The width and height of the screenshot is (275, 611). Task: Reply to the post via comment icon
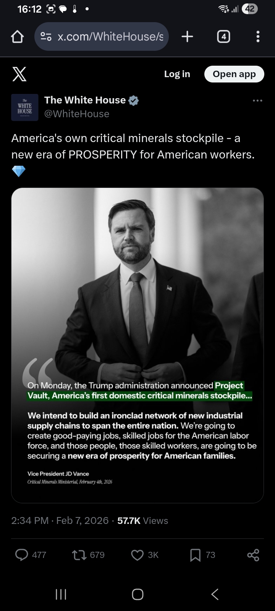click(x=22, y=554)
